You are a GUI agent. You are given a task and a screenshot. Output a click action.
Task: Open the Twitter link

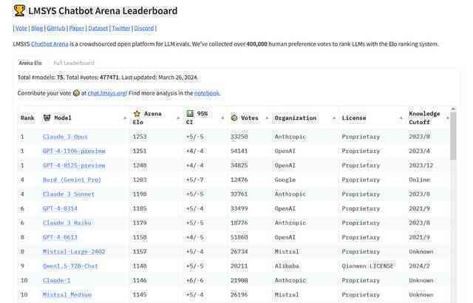[x=121, y=28]
